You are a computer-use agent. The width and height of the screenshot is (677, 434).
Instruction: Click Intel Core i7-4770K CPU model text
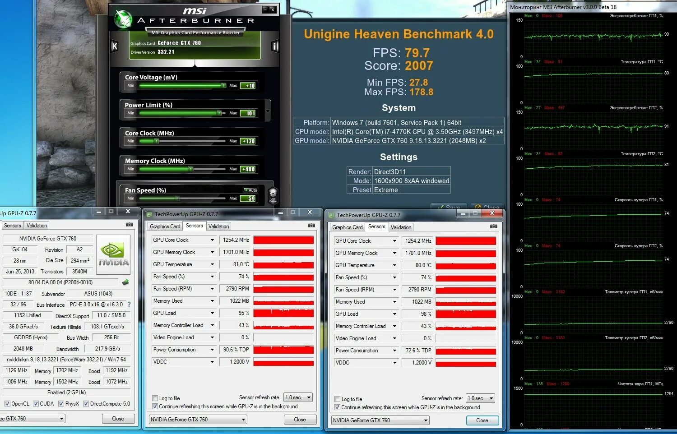[417, 132]
